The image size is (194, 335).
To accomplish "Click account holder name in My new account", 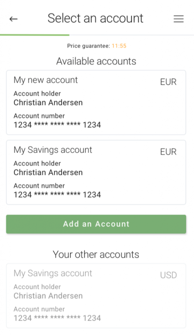I will click(48, 102).
